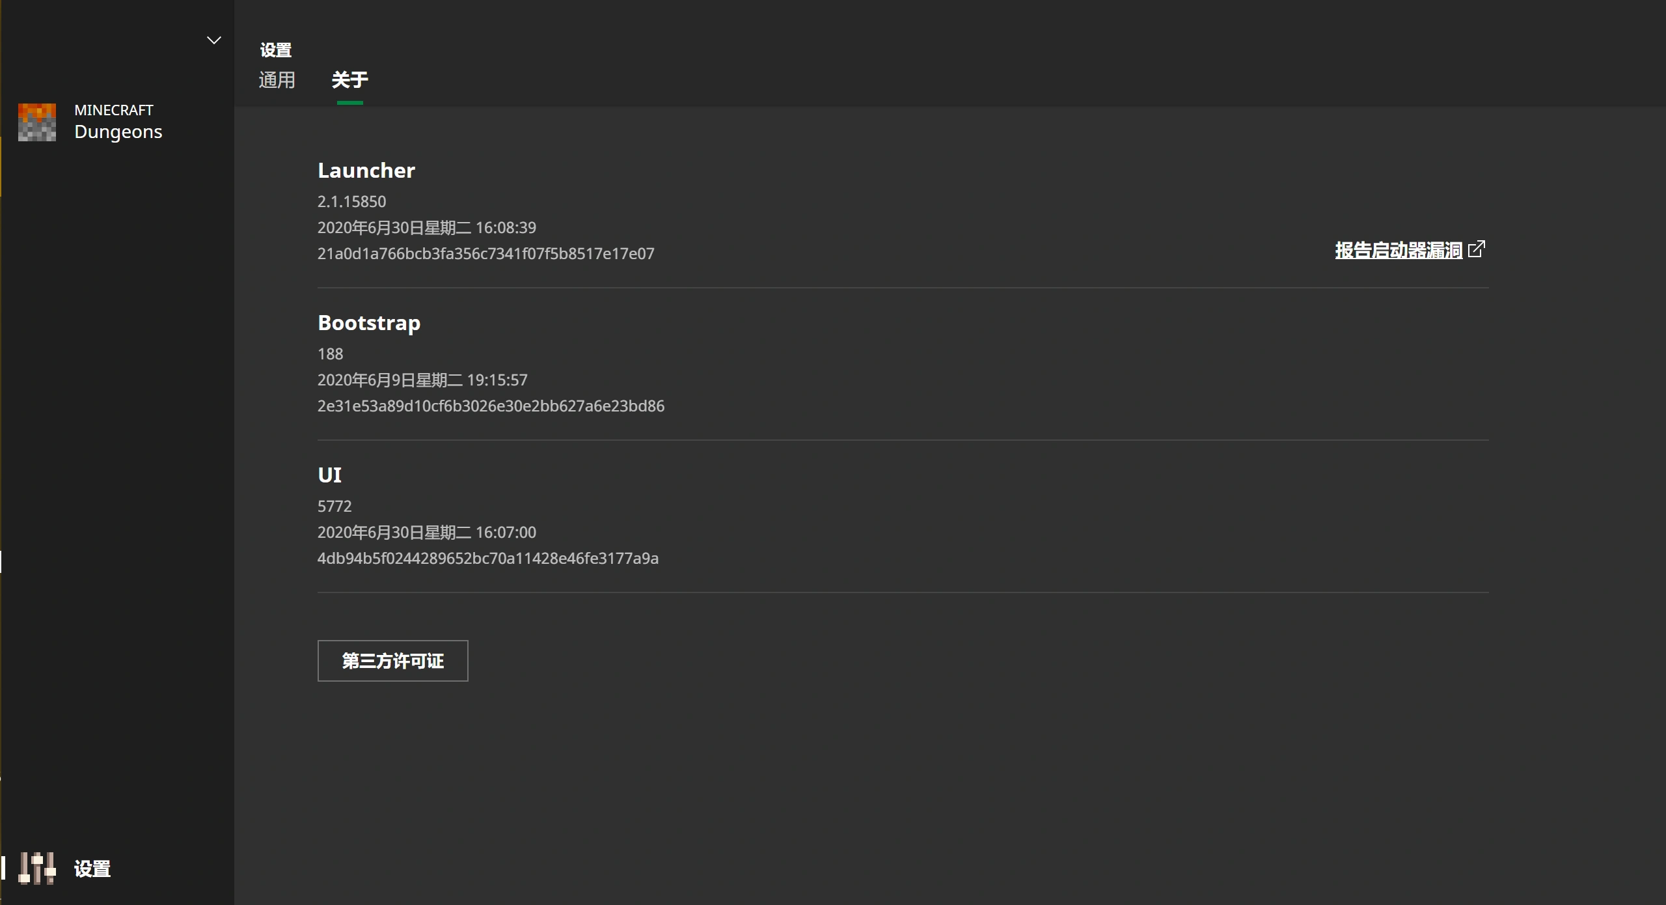Expand the account chevron in the sidebar
Image resolution: width=1666 pixels, height=905 pixels.
coord(213,40)
